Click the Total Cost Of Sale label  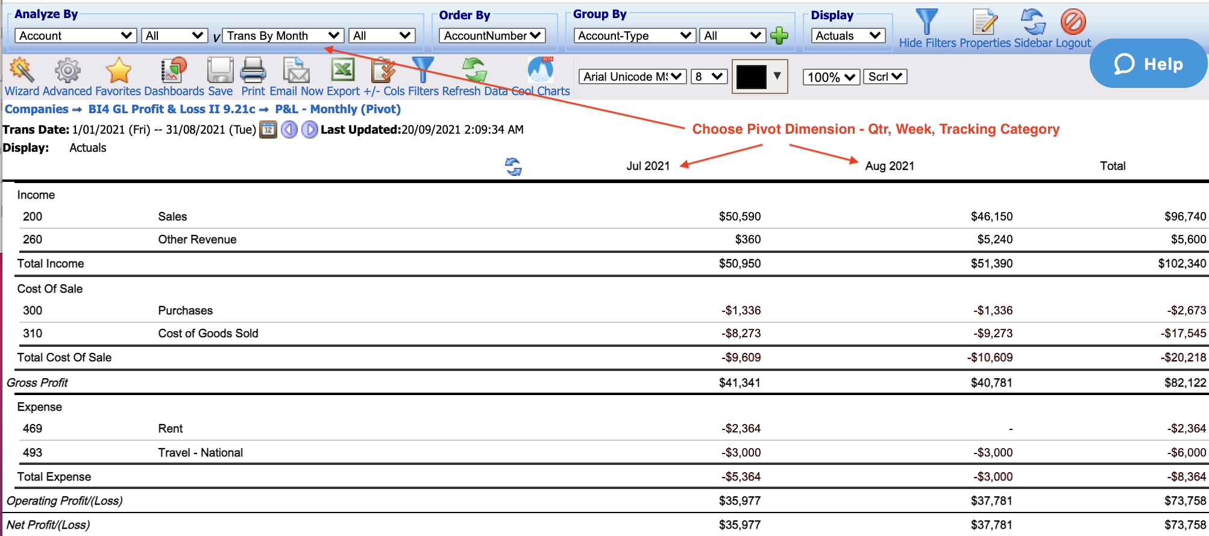pyautogui.click(x=64, y=358)
